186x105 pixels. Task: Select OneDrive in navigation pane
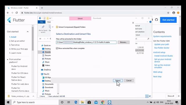pos(46,70)
